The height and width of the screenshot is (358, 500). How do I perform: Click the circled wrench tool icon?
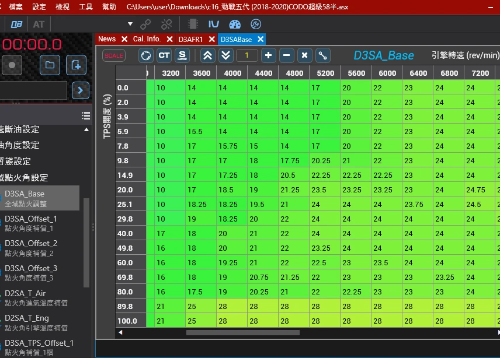click(x=256, y=24)
